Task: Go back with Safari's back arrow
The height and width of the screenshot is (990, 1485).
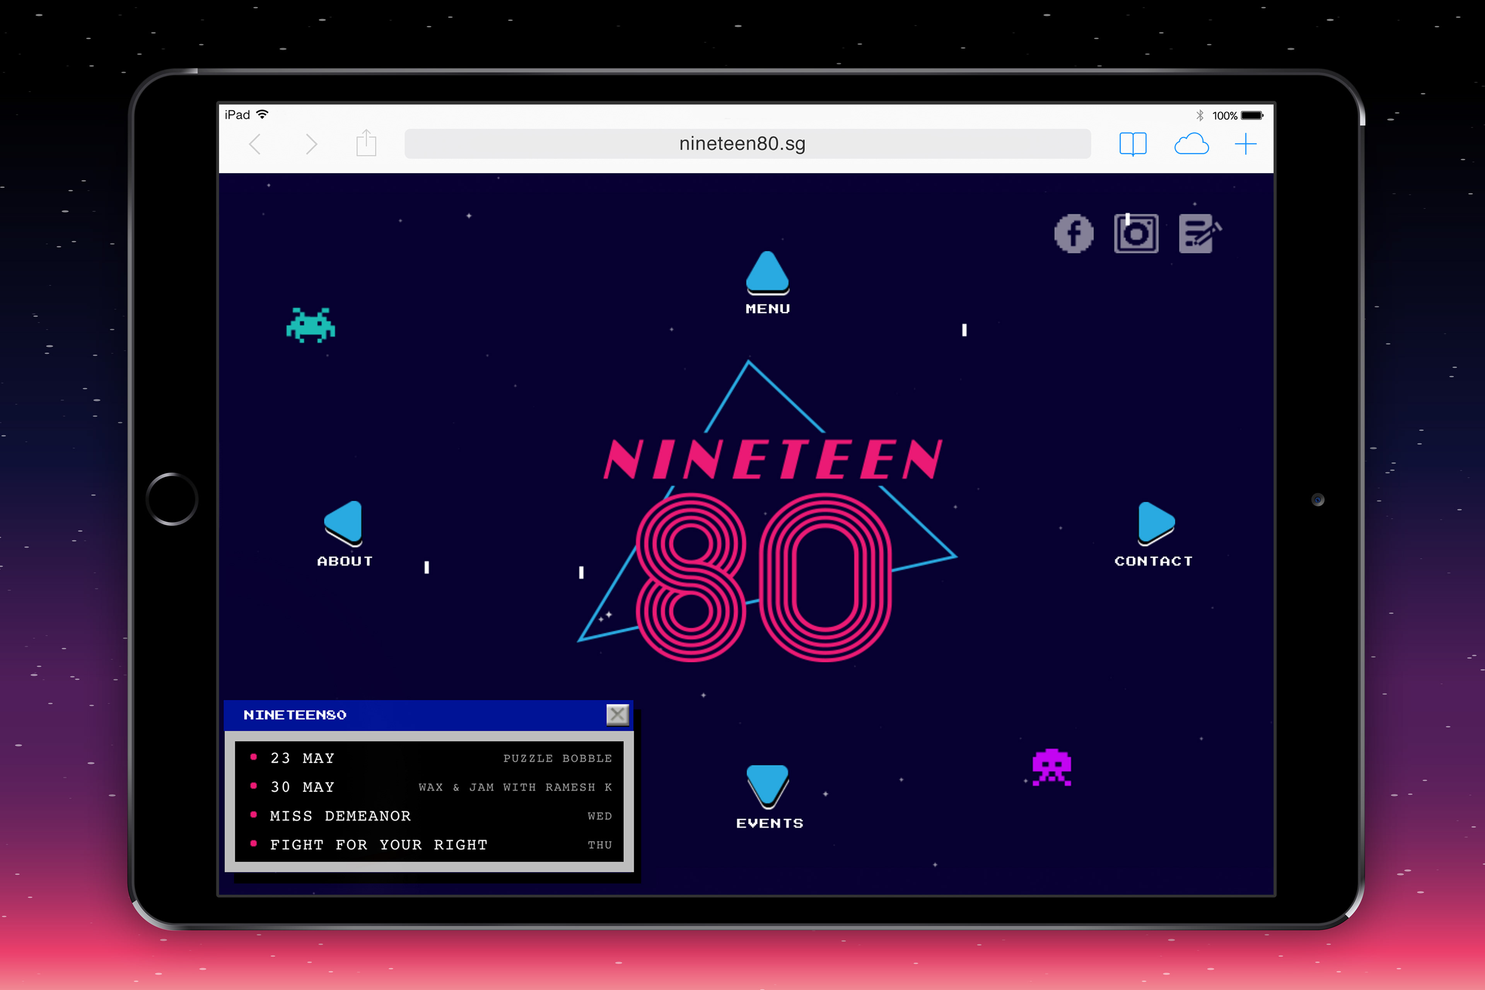Action: (255, 145)
